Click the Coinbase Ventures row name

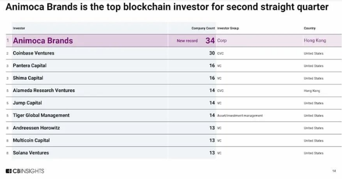33,53
